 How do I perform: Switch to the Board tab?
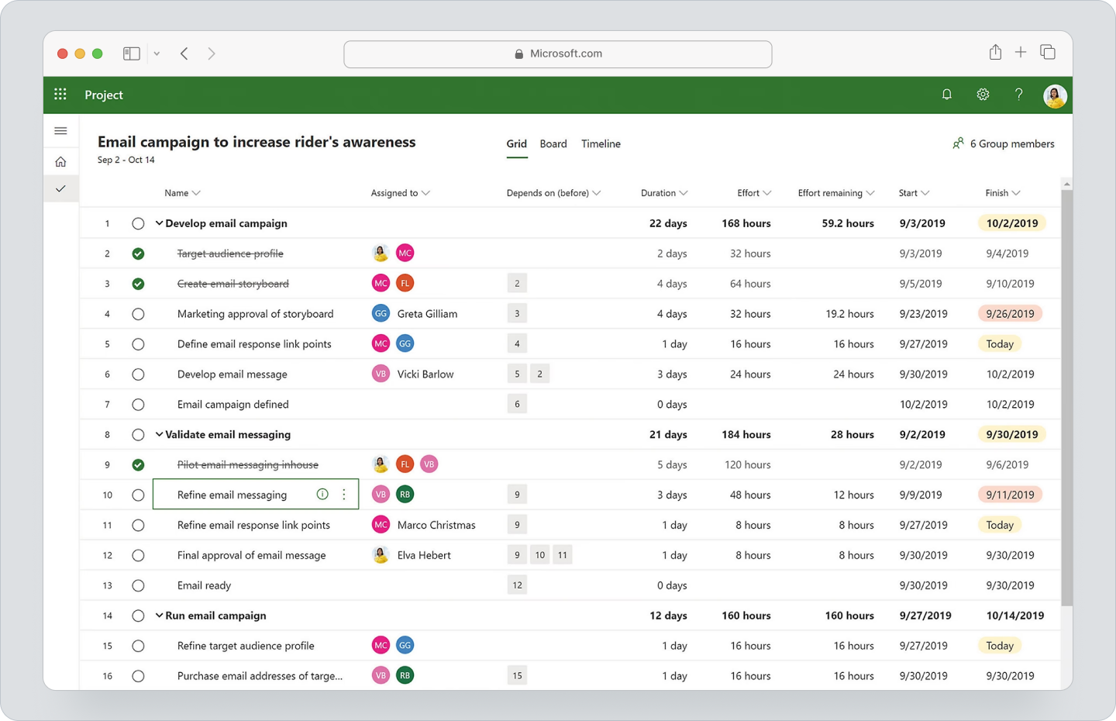(x=553, y=143)
